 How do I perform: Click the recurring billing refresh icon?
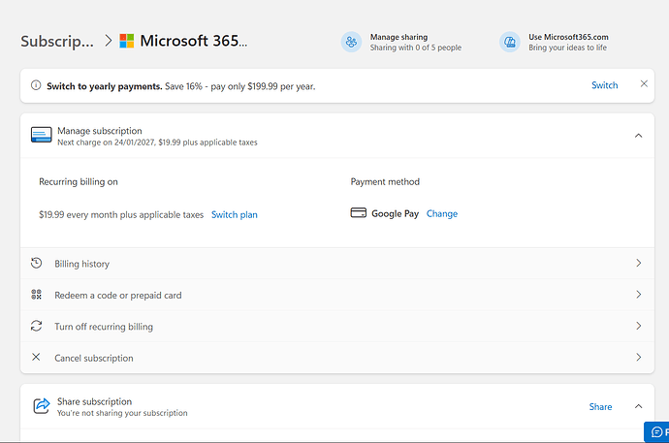click(x=37, y=327)
